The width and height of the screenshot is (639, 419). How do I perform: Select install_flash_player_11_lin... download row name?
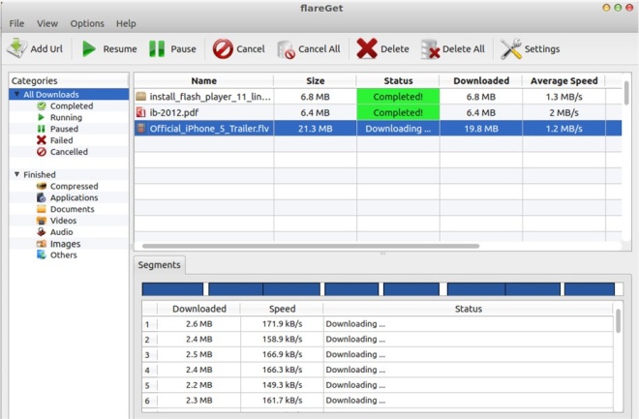click(x=210, y=97)
